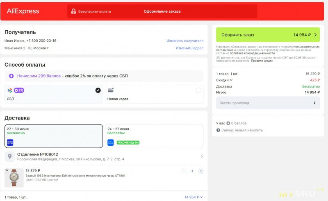This screenshot has width=328, height=201.
Task: Click the secure payment lock icon
Action: [x=73, y=11]
